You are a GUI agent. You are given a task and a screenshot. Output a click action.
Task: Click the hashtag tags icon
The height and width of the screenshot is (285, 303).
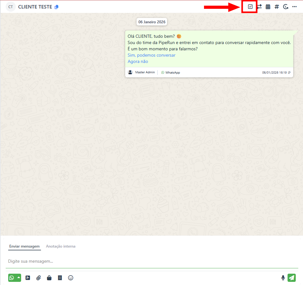tap(277, 7)
